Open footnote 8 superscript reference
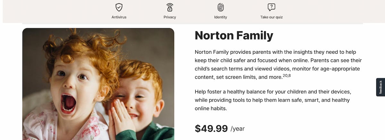This screenshot has width=385, height=140. click(289, 75)
